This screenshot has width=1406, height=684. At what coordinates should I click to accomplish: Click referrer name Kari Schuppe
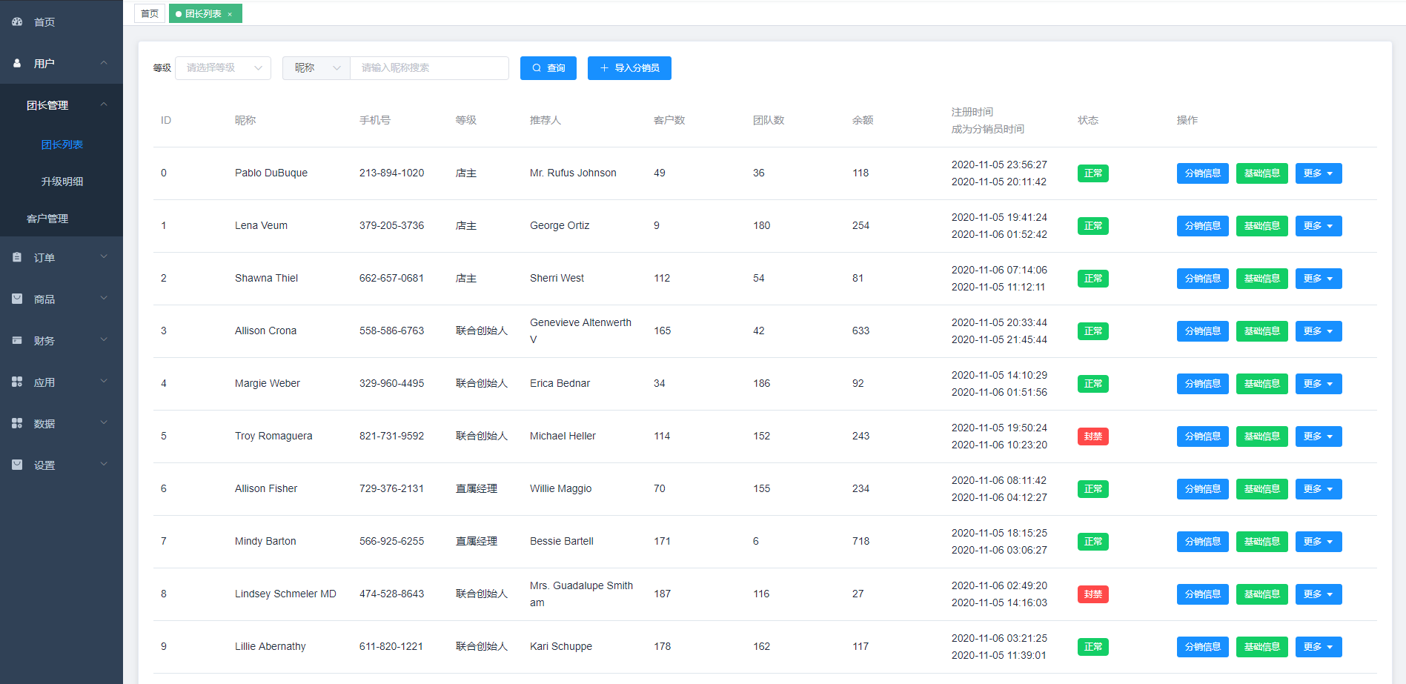coord(561,646)
